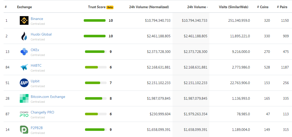The width and height of the screenshot is (292, 137).
Task: Select Centralized label under Binance
Action: (38, 24)
